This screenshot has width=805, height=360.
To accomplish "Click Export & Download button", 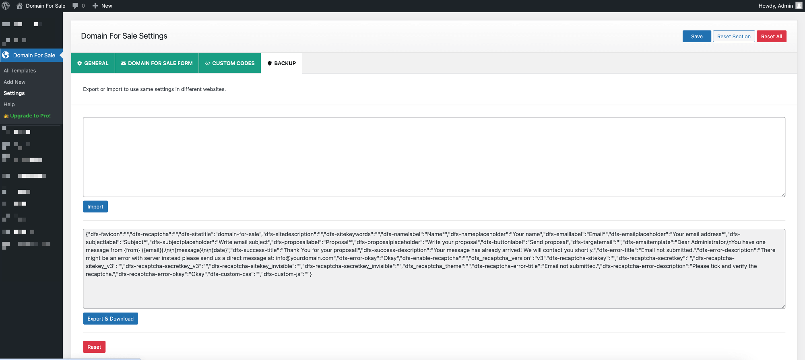I will click(x=110, y=319).
